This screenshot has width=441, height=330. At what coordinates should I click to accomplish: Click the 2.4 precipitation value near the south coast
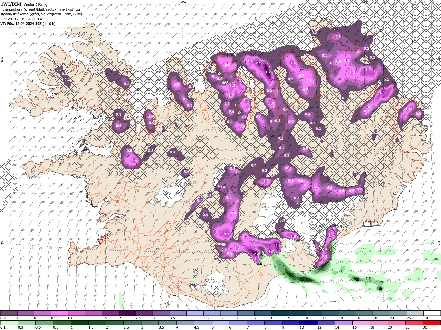(256, 254)
